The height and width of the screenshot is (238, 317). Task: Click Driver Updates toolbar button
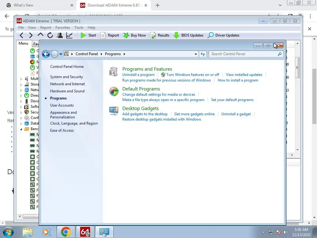[x=224, y=35]
